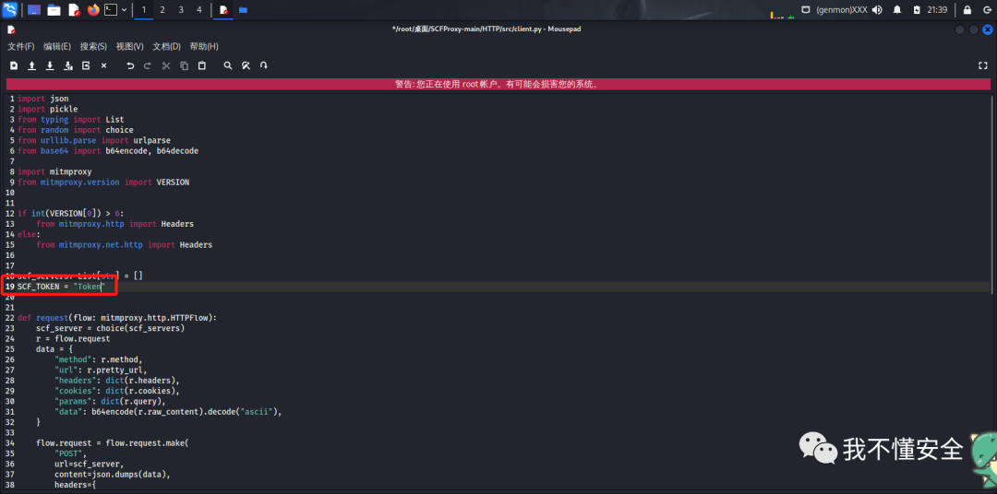This screenshot has width=997, height=494.
Task: Click the Undo arrow in toolbar
Action: [x=130, y=65]
